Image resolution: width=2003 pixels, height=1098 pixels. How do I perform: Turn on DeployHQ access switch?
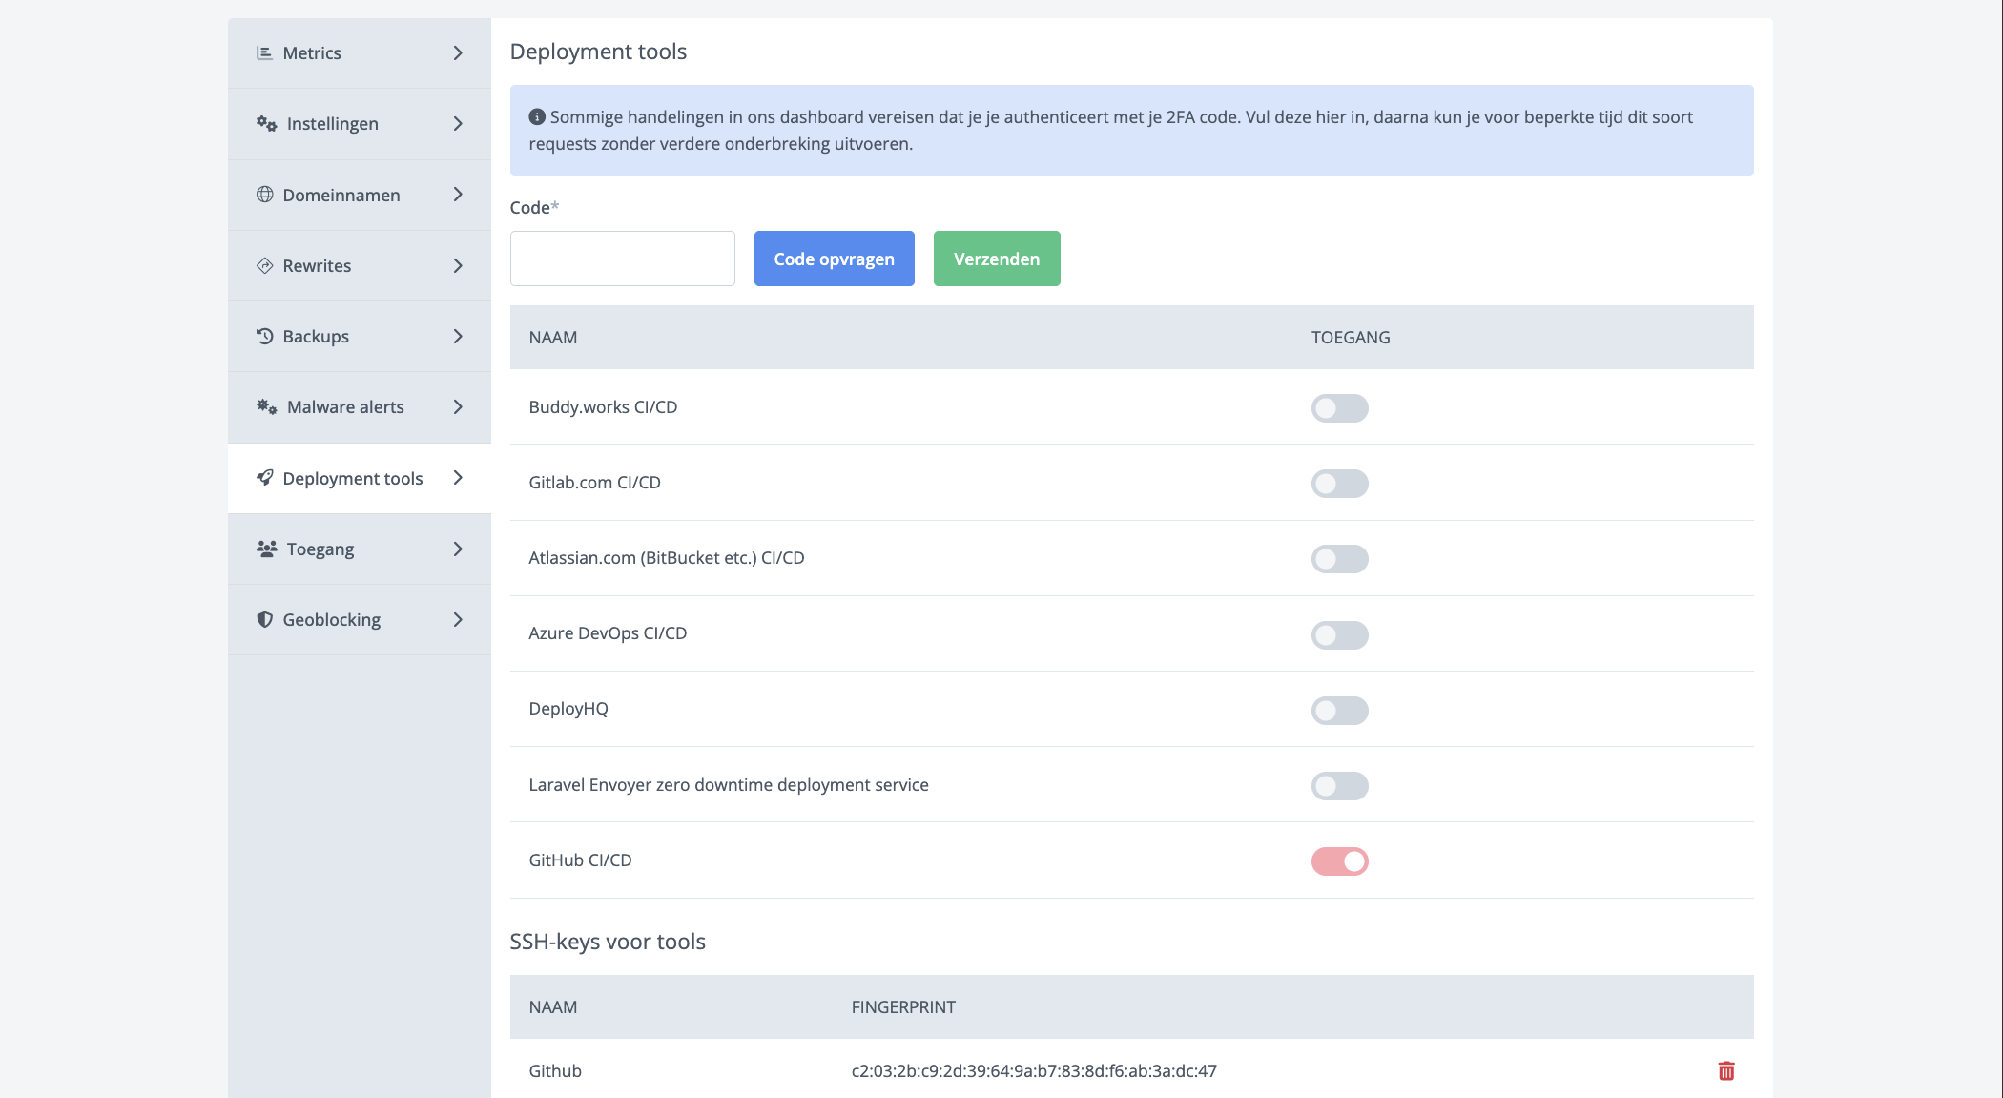(x=1338, y=711)
